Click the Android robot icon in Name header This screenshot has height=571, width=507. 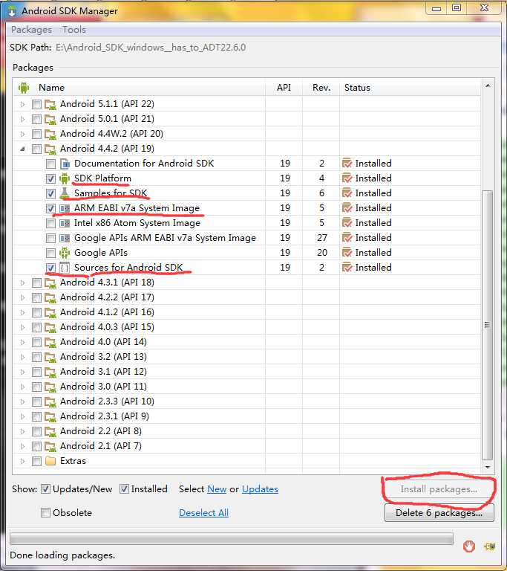tap(24, 88)
